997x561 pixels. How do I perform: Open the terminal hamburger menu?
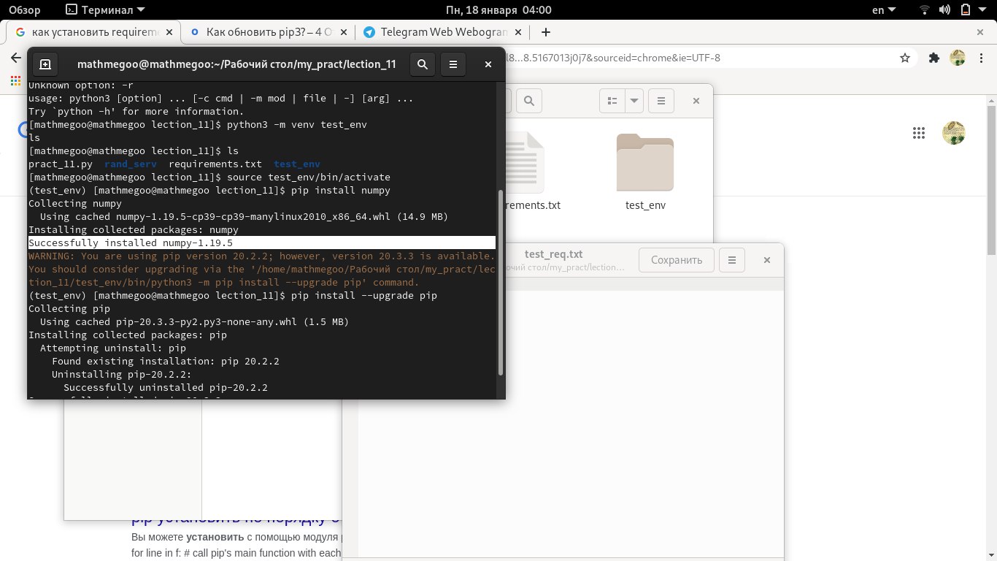453,64
